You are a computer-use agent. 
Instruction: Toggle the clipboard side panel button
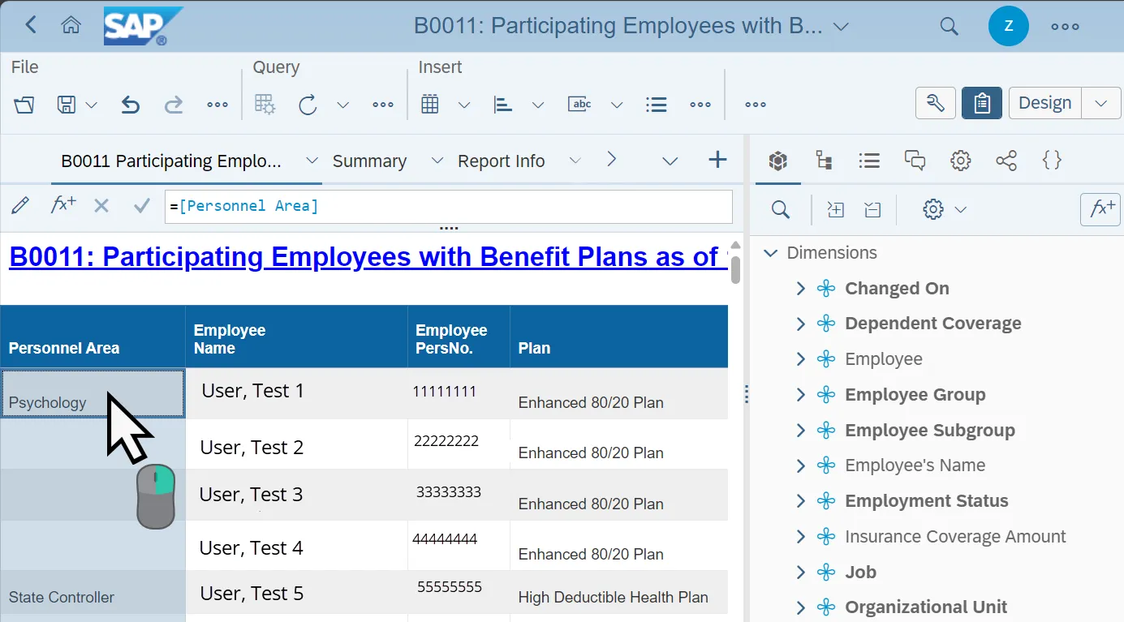[981, 103]
